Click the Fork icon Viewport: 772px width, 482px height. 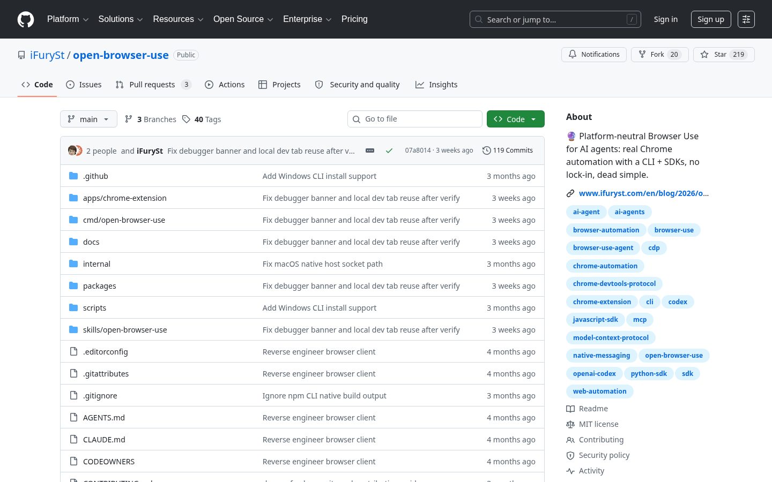point(642,55)
